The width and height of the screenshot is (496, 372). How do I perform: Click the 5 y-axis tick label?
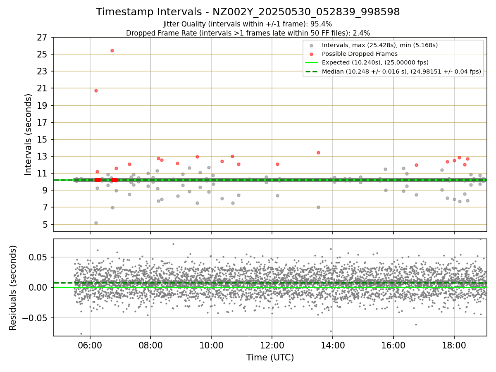point(46,224)
